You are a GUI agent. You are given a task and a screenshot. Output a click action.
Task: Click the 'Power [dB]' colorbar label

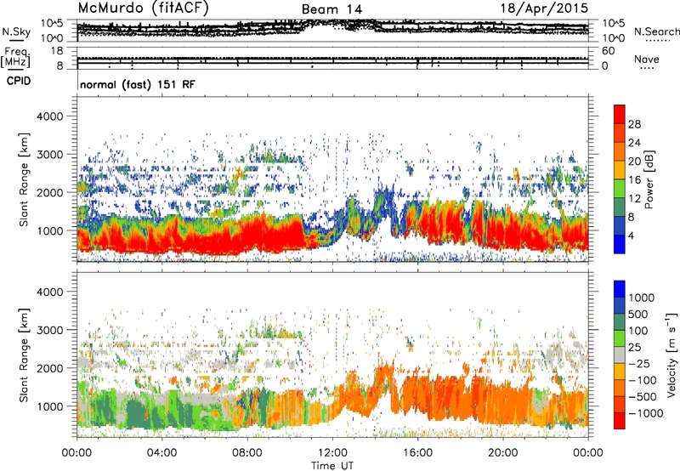[649, 179]
